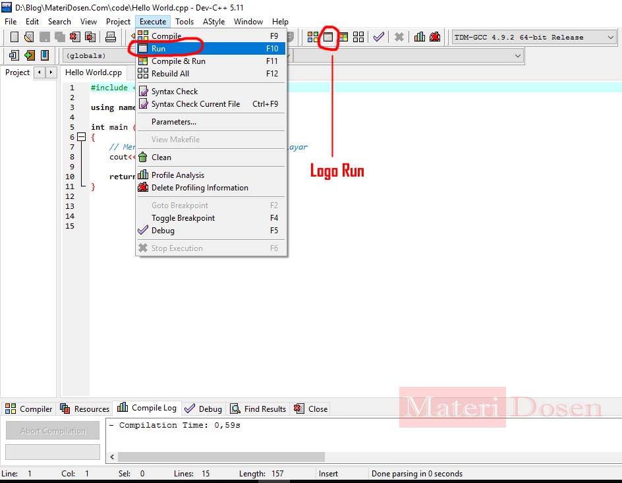This screenshot has height=483, width=622.
Task: Open the Window menu
Action: pyautogui.click(x=248, y=21)
